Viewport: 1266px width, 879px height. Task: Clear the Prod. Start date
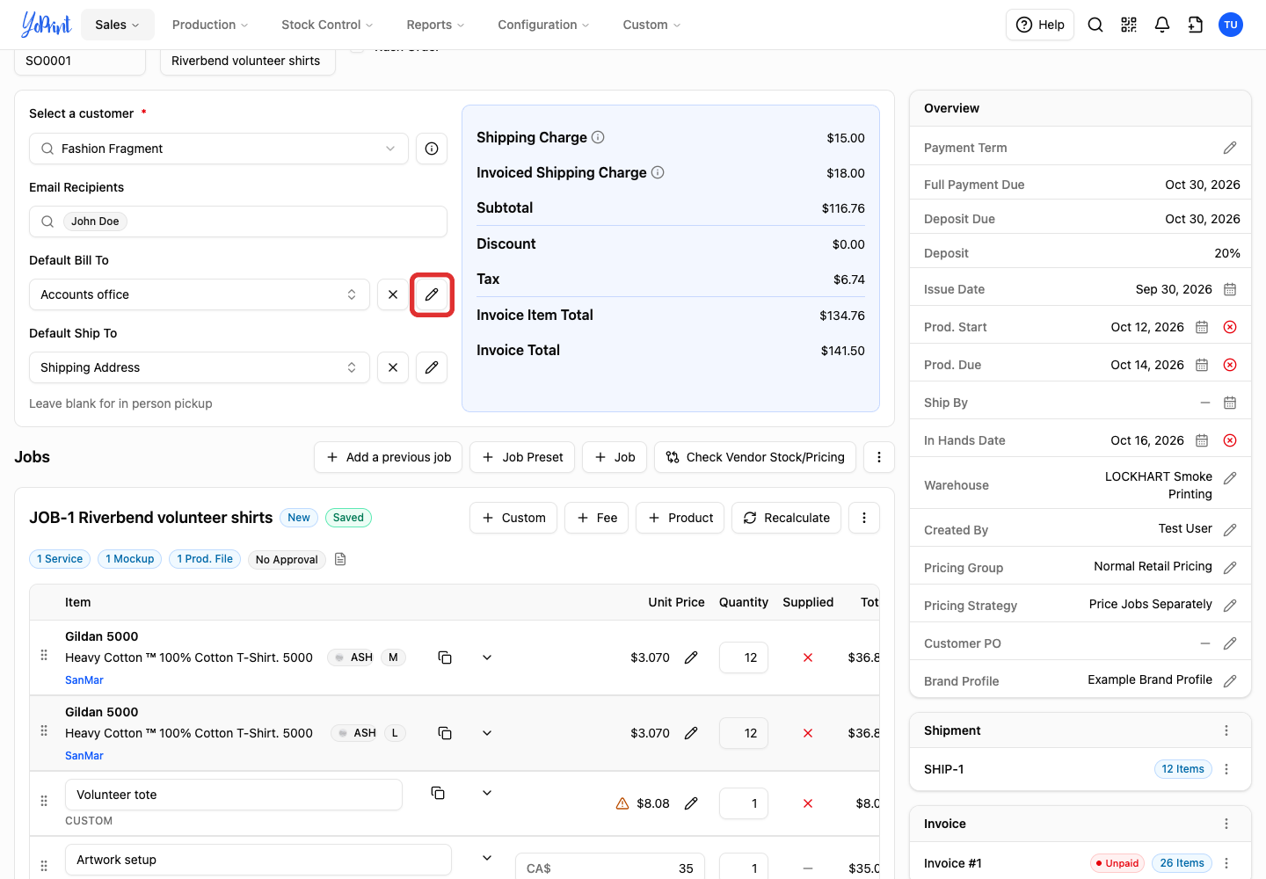(x=1230, y=327)
